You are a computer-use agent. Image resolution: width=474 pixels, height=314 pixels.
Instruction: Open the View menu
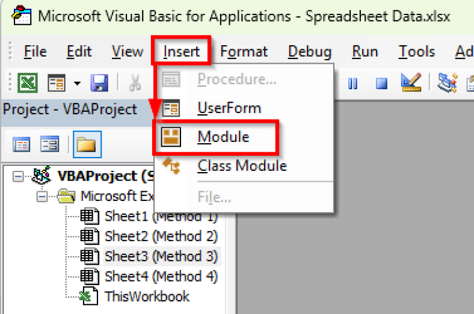point(128,52)
